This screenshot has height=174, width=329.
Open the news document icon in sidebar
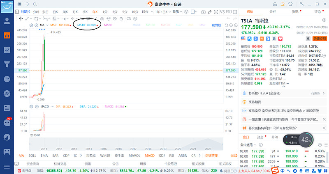point(7,108)
